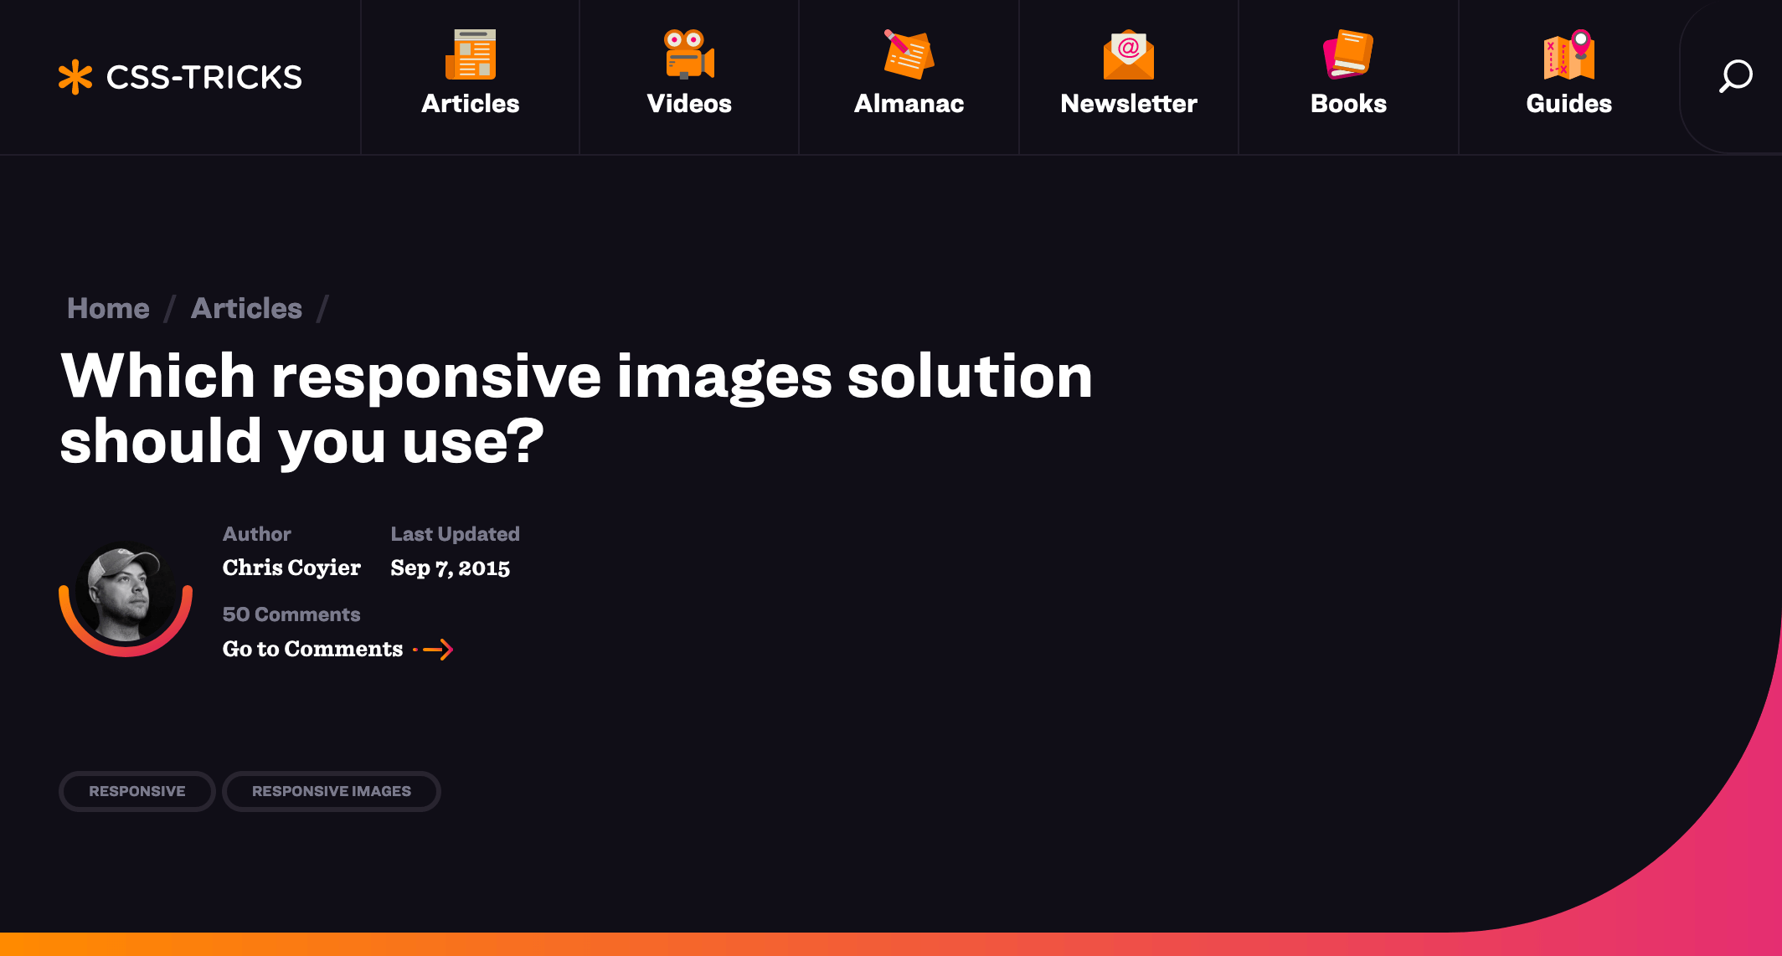1782x956 pixels.
Task: Click the orange asterisk CSS-Tricks logo icon
Action: (x=75, y=77)
